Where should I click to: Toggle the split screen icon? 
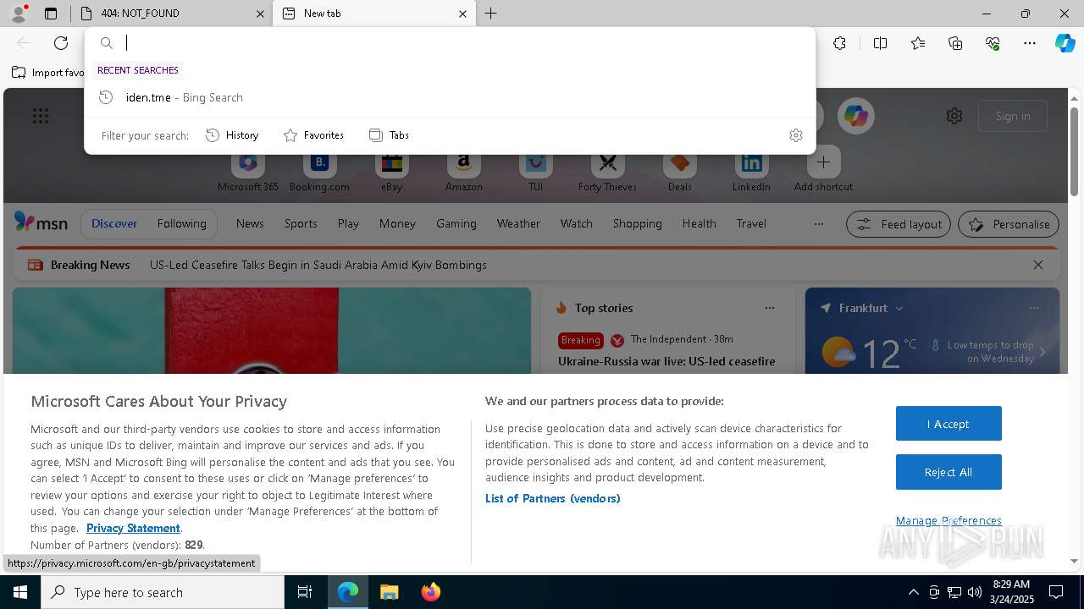[881, 43]
